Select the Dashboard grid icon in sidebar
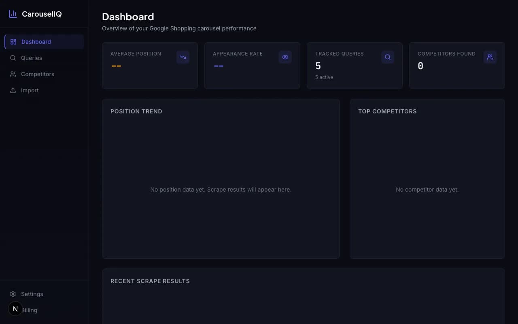 (13, 41)
